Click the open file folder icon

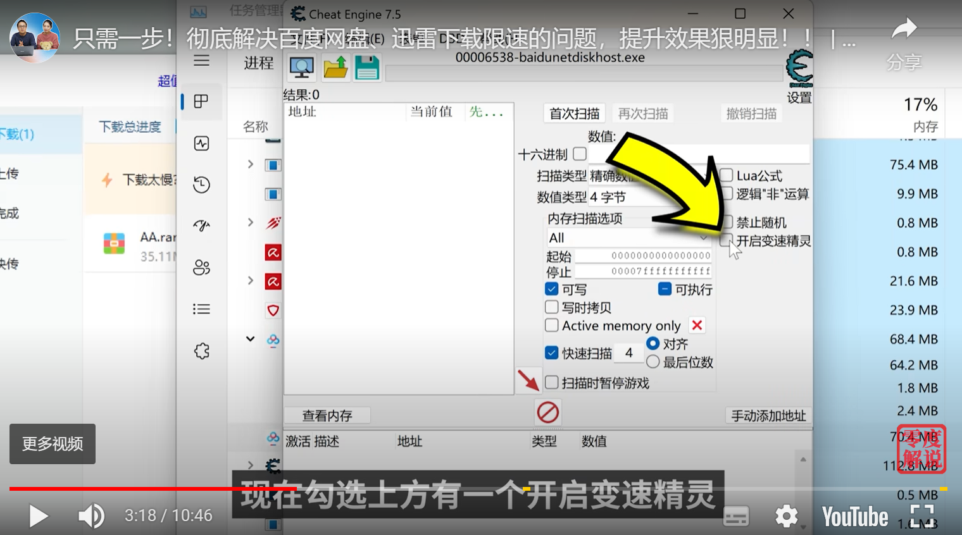coord(335,68)
